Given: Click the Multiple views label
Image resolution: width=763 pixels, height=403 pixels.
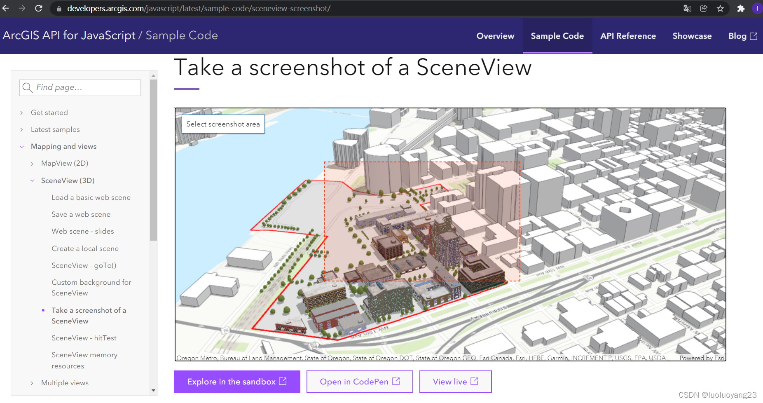Looking at the screenshot, I should click(65, 383).
